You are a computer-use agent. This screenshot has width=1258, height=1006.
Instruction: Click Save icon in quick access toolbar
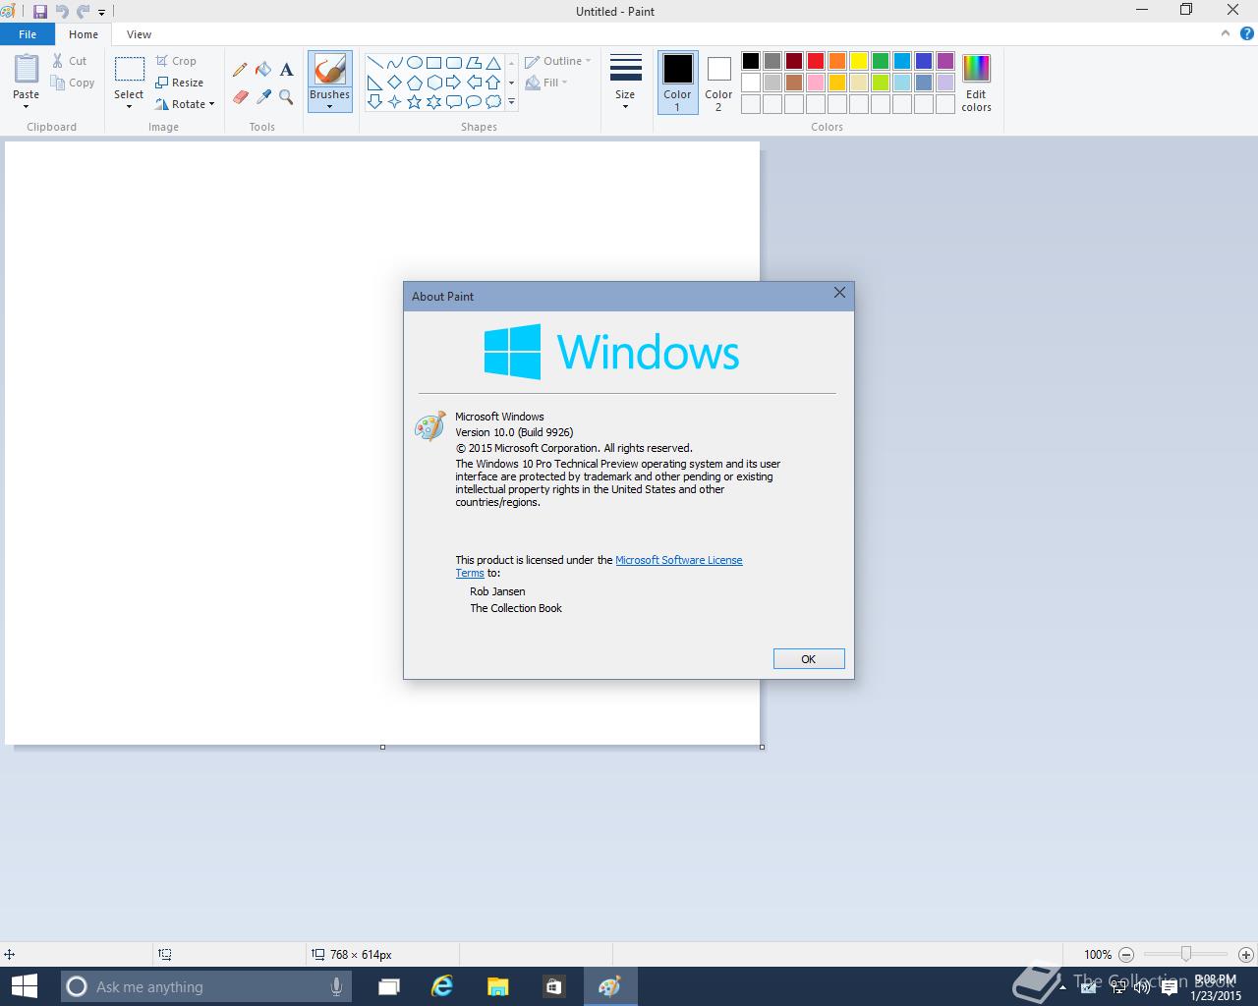40,12
